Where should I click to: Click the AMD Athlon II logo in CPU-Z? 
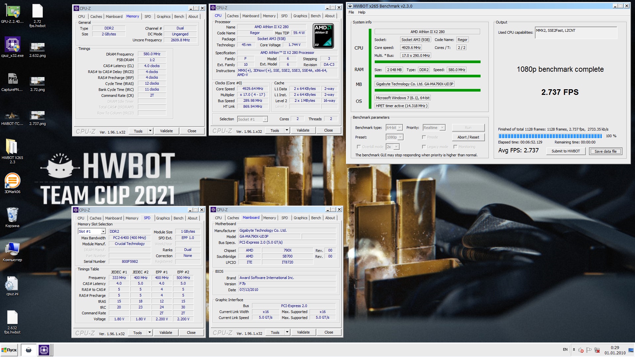323,36
